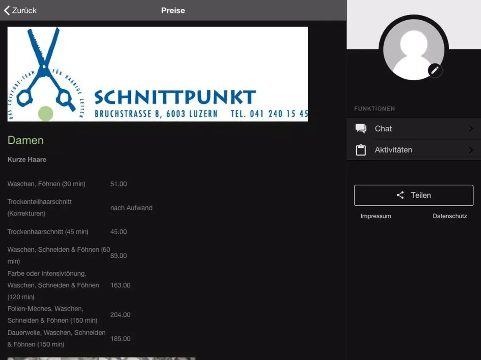Expand the Aktivitäten row chevron
Viewport: 481px width, 360px height.
[471, 150]
